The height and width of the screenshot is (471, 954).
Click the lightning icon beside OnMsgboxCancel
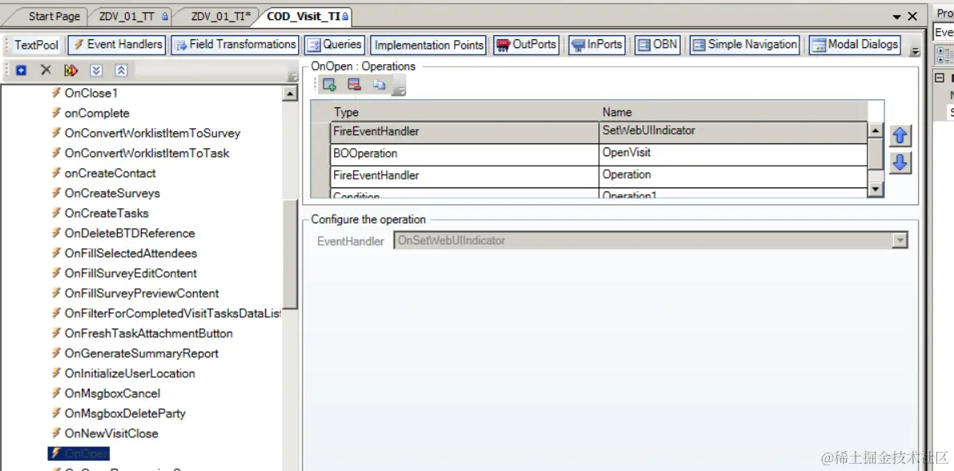tap(55, 394)
